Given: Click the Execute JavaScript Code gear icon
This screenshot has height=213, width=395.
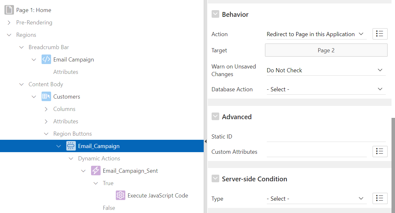Looking at the screenshot, I should tap(121, 196).
